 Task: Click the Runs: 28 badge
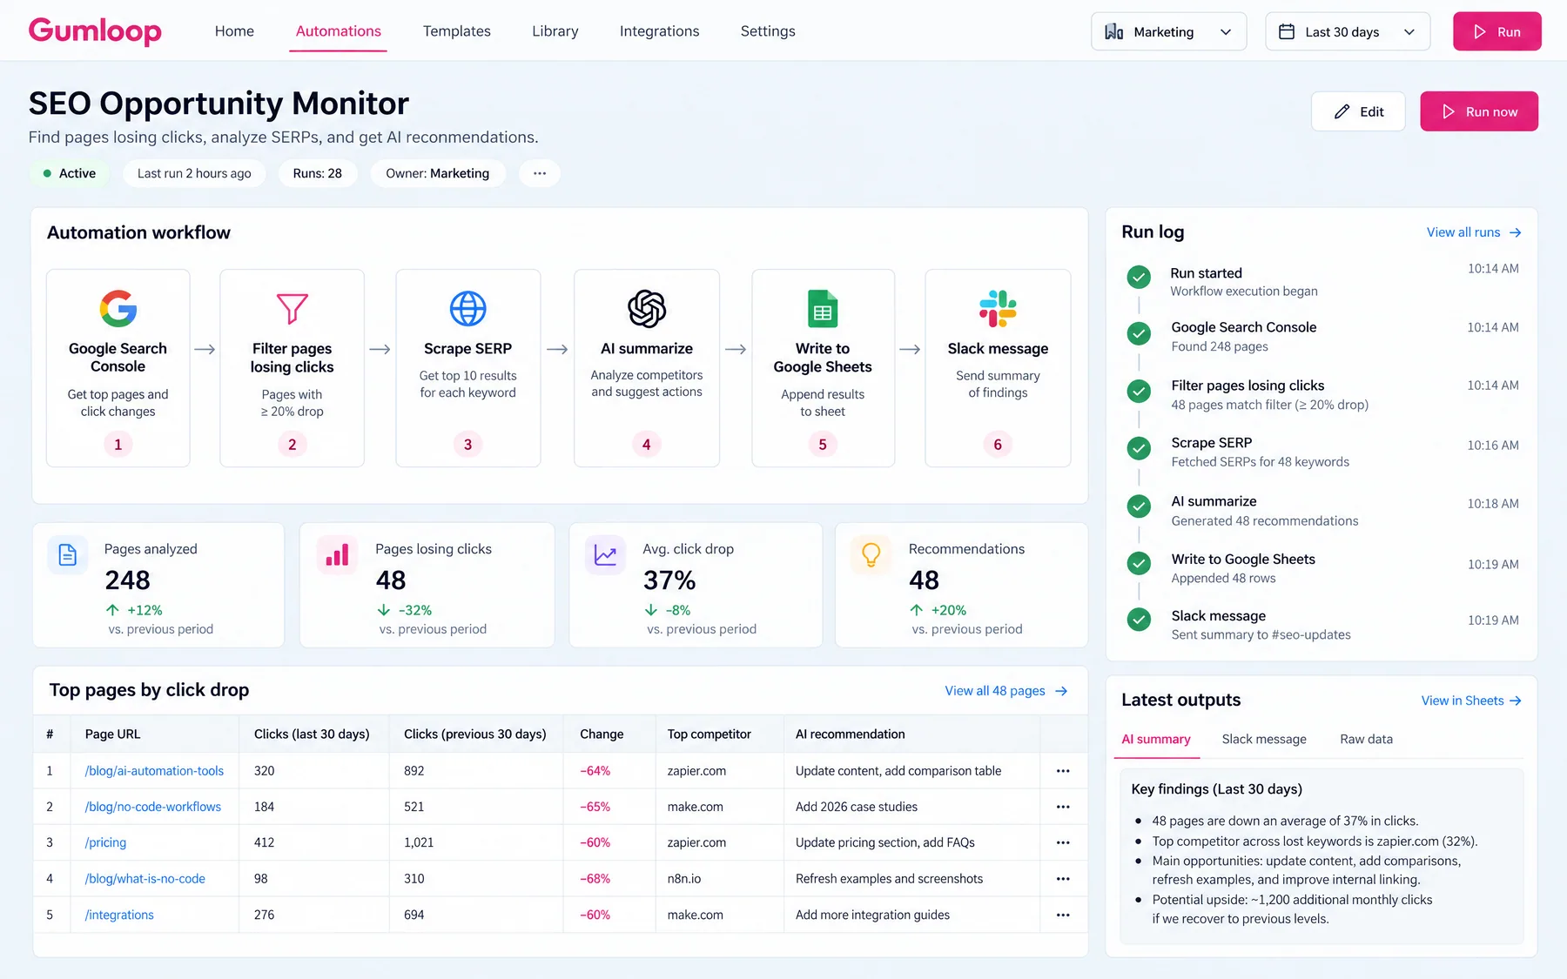tap(318, 173)
